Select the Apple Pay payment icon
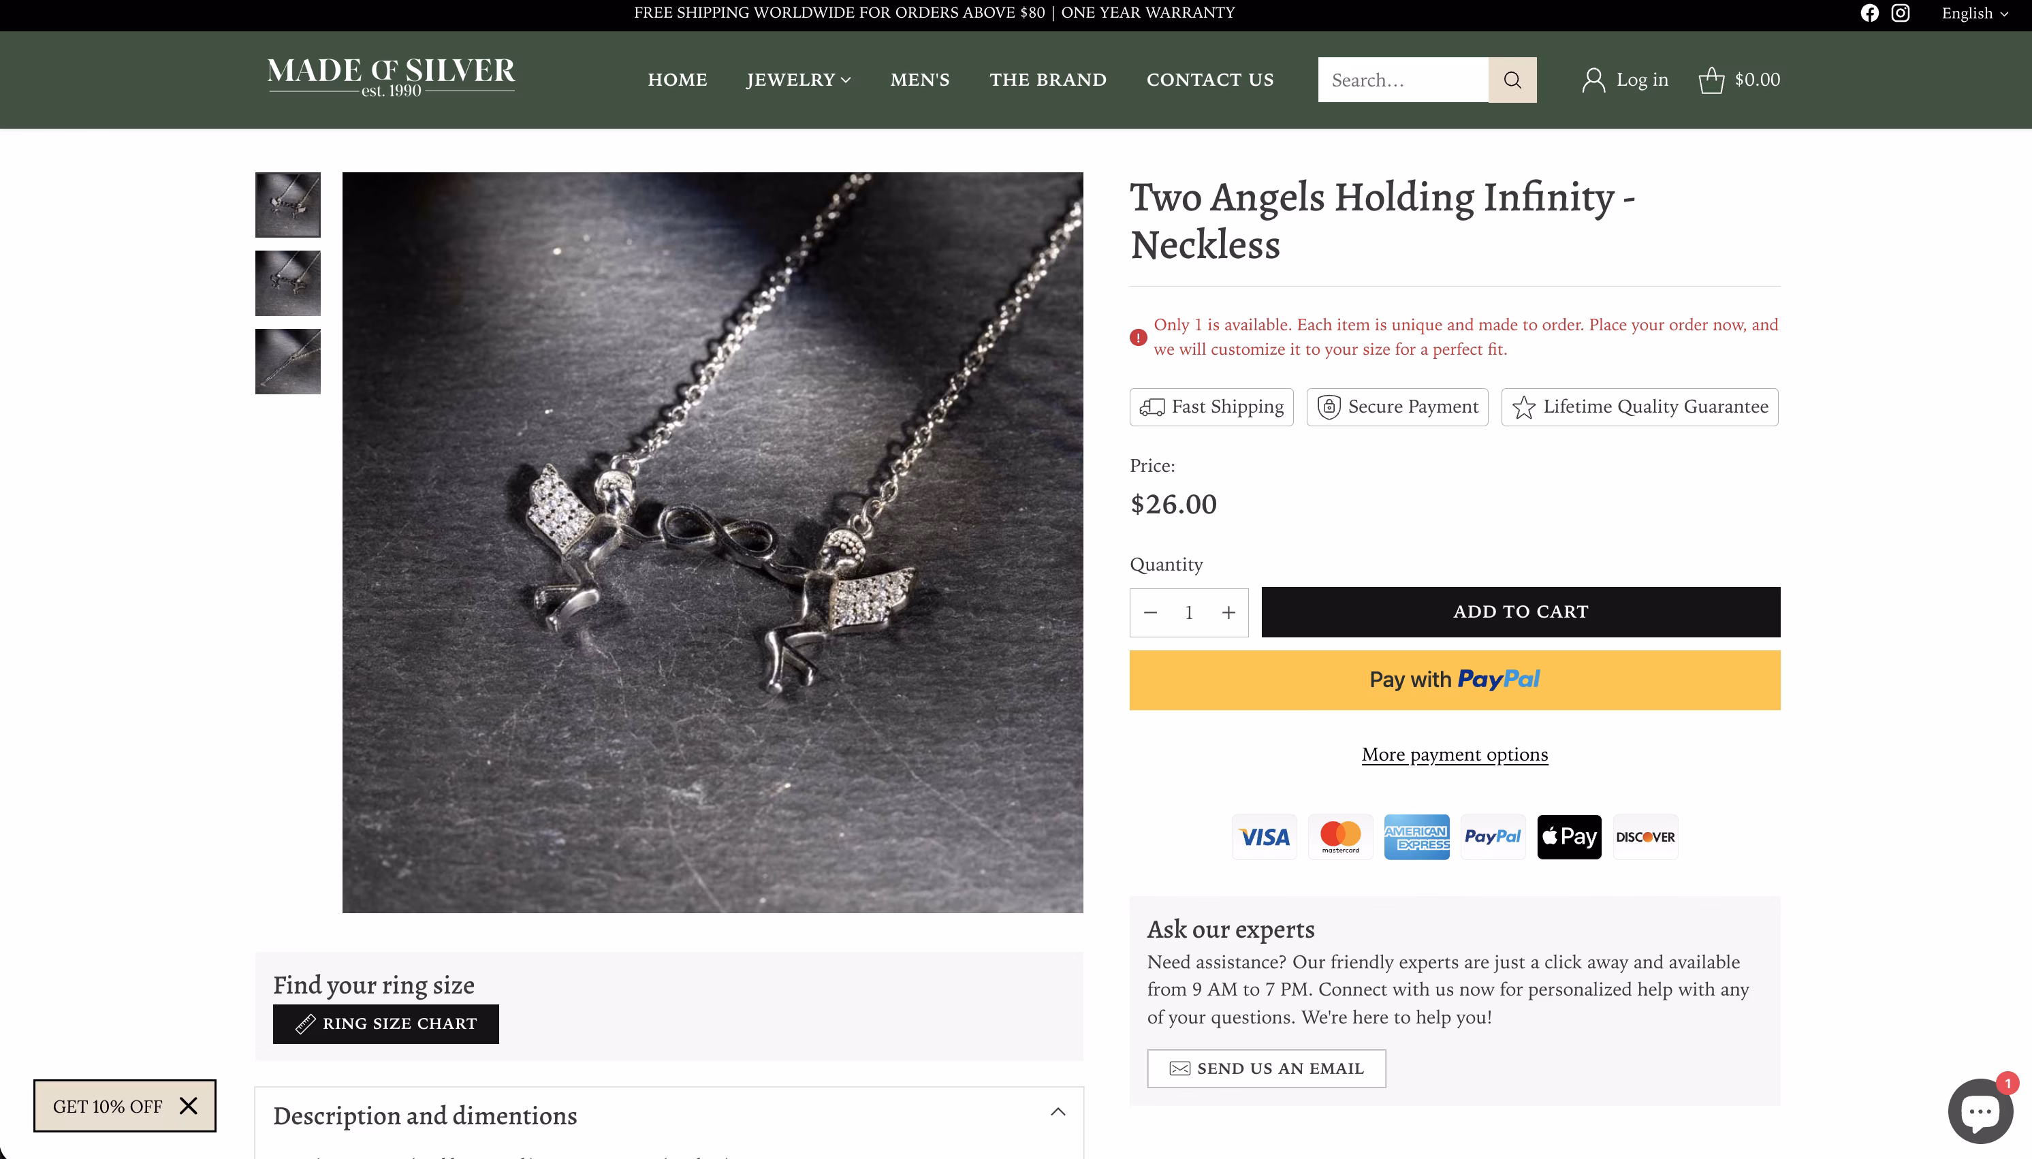This screenshot has width=2032, height=1159. (1569, 837)
